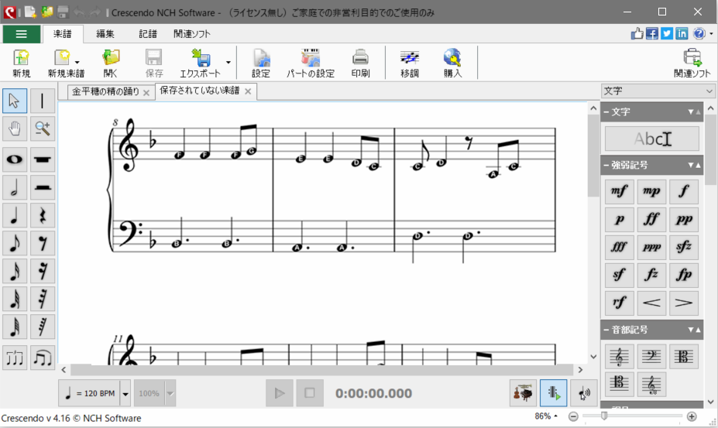Collapse the 音部記号 panel section

(606, 330)
